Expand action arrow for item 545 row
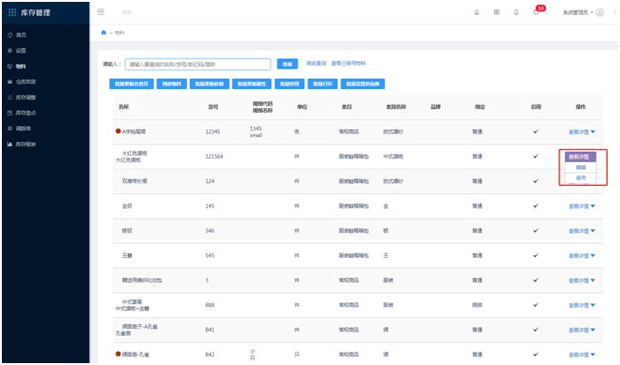The image size is (620, 365). (593, 256)
